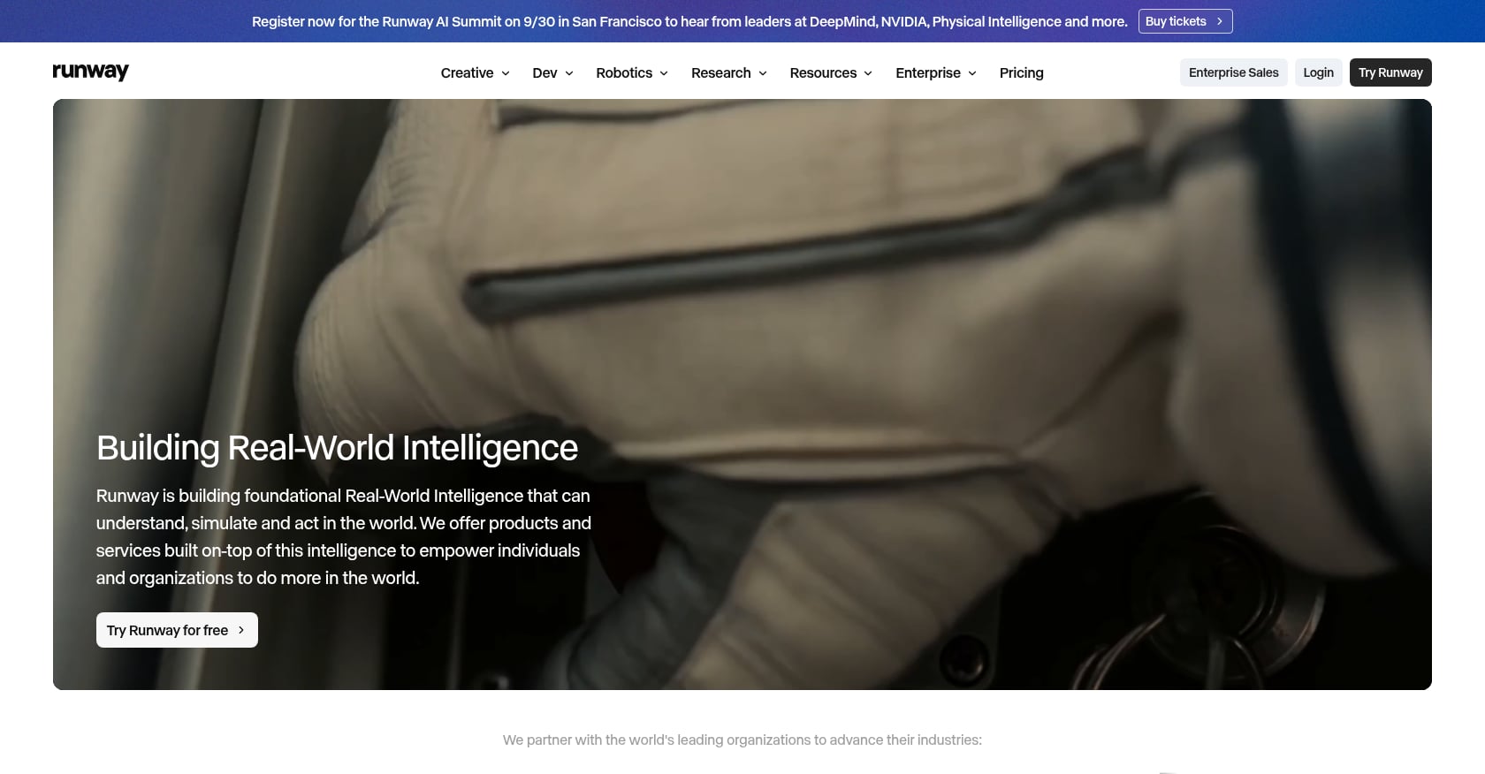This screenshot has height=774, width=1485.
Task: Click the Login button
Action: pyautogui.click(x=1318, y=72)
